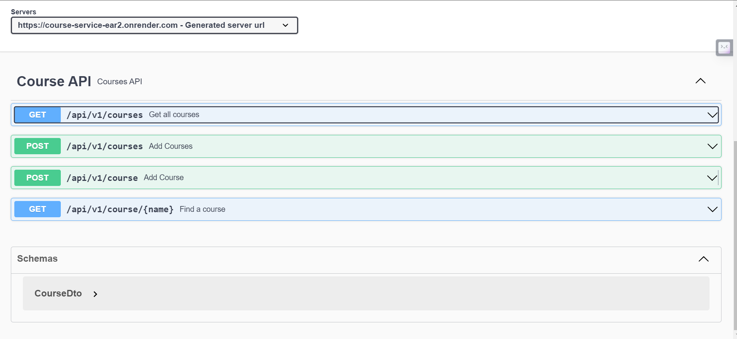Open the Servers URL dropdown
Image resolution: width=737 pixels, height=339 pixels.
(154, 25)
